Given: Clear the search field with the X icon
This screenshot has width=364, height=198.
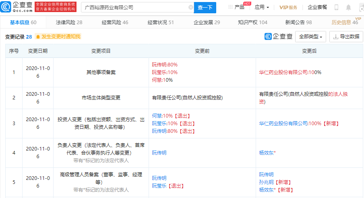Looking at the screenshot, I should 190,7.
